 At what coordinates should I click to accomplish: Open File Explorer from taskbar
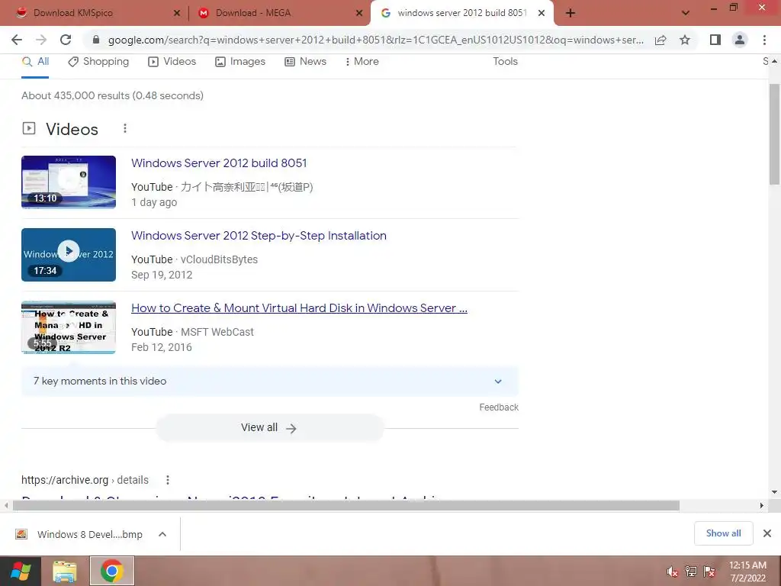66,571
